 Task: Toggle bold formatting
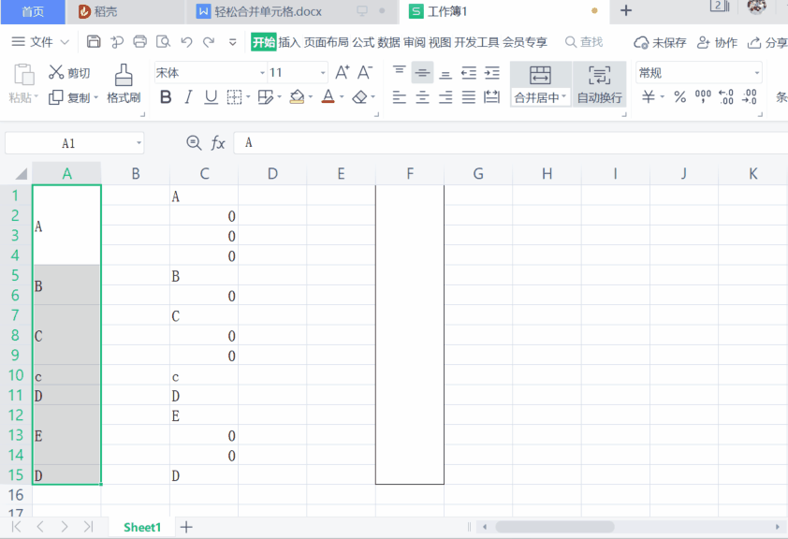[166, 97]
